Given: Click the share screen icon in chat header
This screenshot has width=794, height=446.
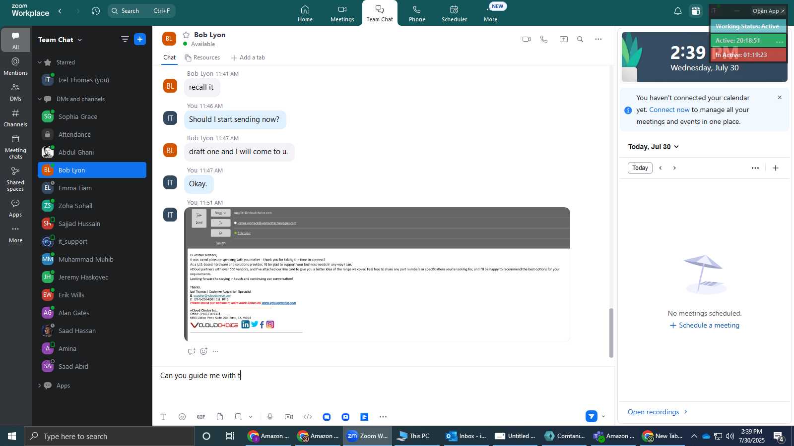Looking at the screenshot, I should click(x=564, y=39).
